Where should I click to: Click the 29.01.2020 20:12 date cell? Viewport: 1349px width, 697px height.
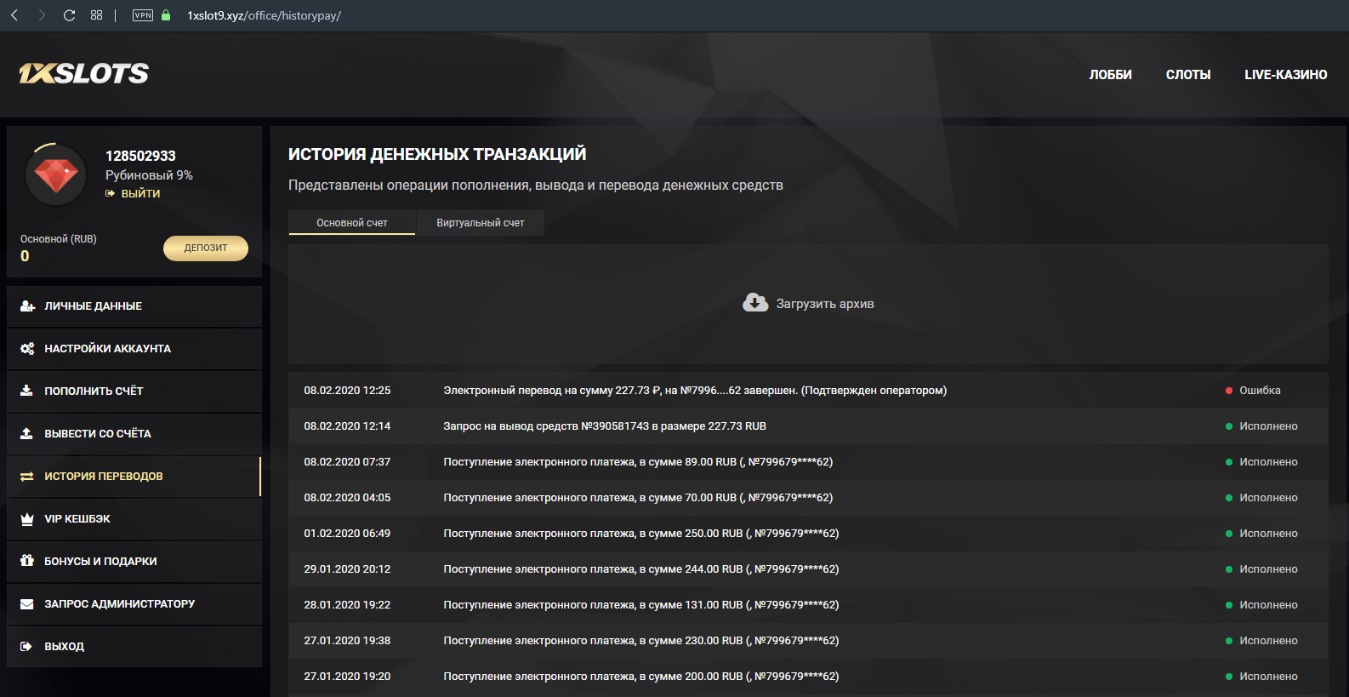(347, 569)
